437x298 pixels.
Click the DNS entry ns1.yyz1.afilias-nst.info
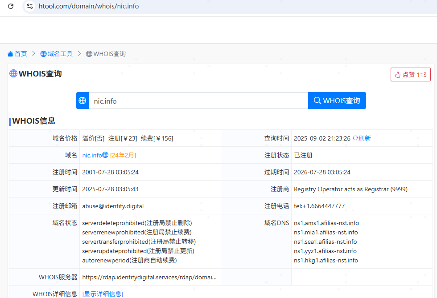(x=325, y=251)
